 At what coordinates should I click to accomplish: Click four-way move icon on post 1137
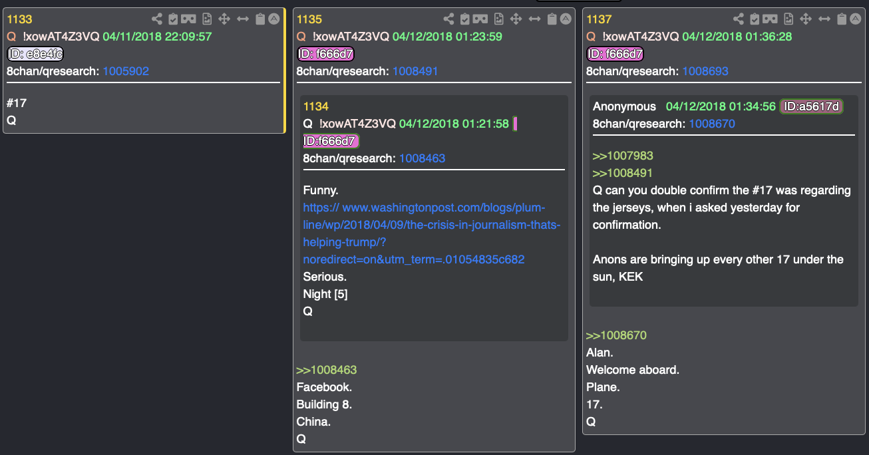tap(806, 19)
